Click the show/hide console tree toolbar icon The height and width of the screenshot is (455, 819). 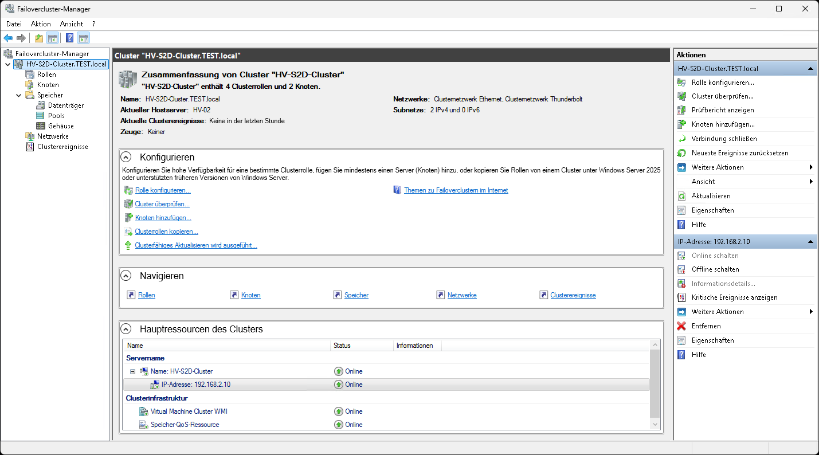[x=52, y=38]
